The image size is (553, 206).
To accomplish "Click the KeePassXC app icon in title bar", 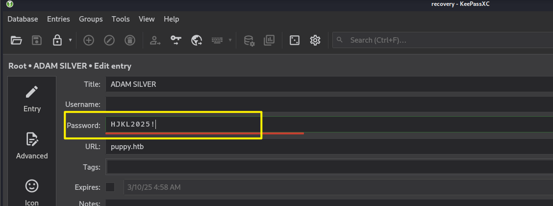I will click(10, 4).
